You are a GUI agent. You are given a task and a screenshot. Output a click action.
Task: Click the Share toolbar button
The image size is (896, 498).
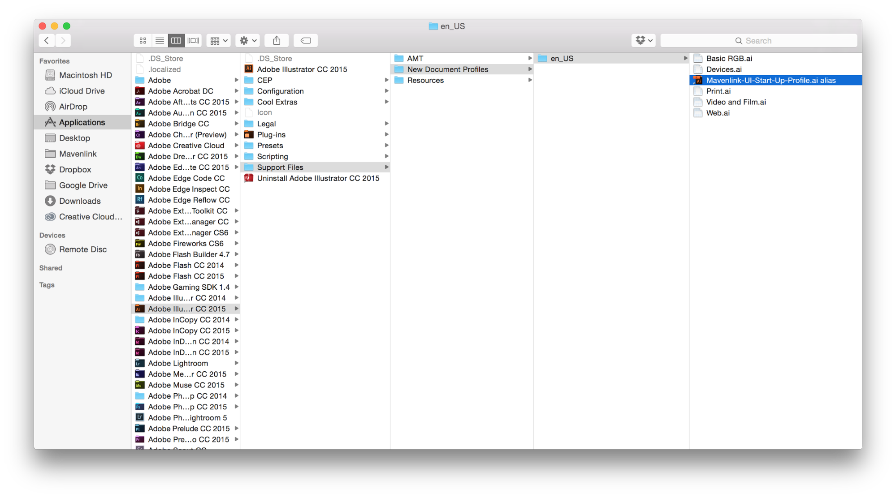click(277, 41)
